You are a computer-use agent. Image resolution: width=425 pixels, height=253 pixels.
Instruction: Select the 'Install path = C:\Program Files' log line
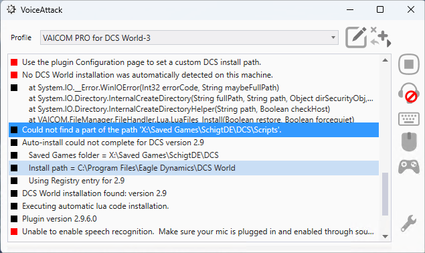point(194,168)
